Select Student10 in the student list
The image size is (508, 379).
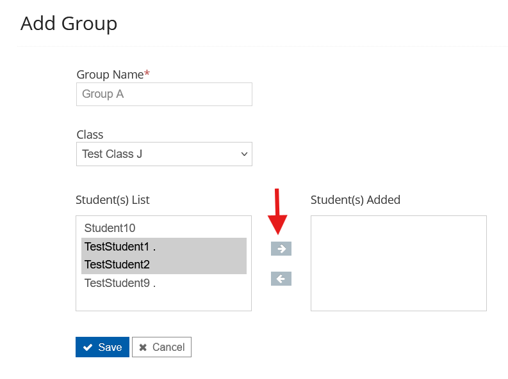click(110, 228)
